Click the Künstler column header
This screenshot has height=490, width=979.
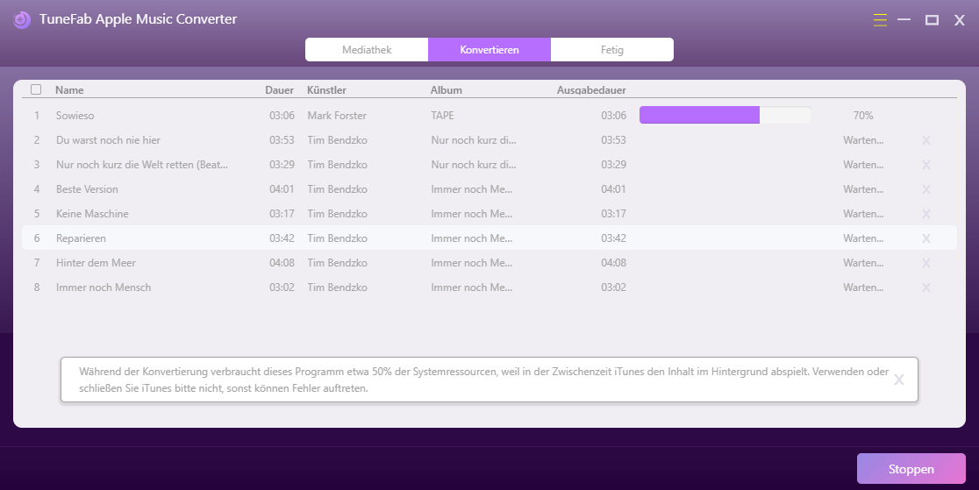(326, 90)
